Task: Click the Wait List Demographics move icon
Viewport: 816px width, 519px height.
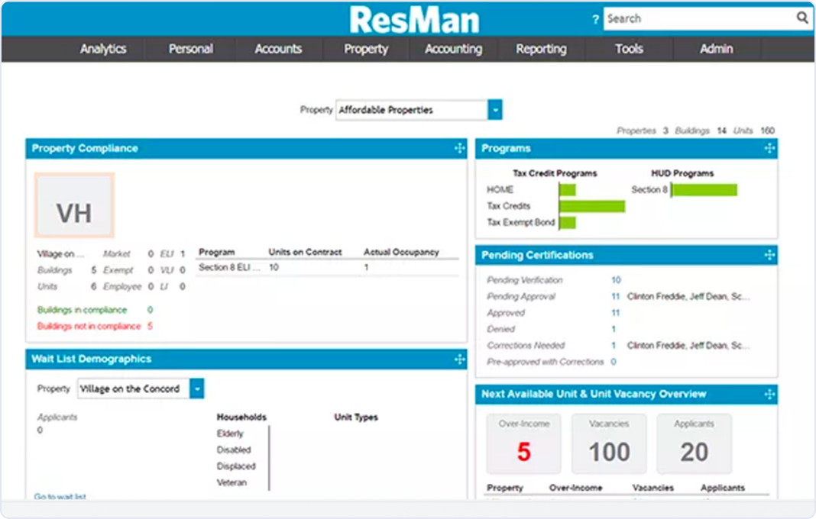Action: tap(459, 359)
